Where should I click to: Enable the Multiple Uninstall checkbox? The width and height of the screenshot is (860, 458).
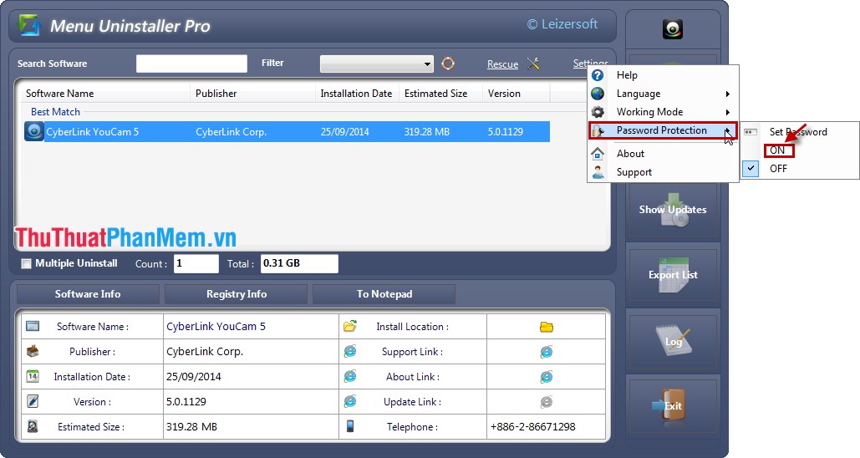point(26,264)
